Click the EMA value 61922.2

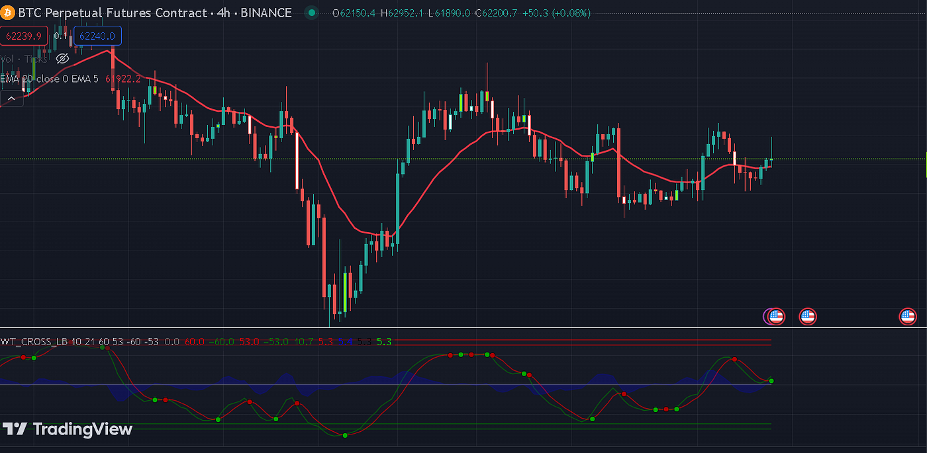click(x=123, y=79)
